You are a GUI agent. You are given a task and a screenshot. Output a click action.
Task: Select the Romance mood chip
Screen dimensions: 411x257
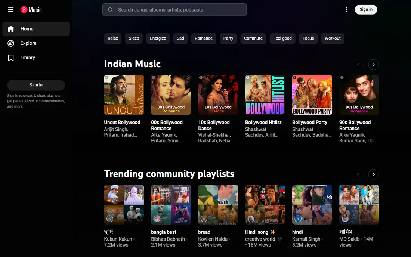[204, 38]
